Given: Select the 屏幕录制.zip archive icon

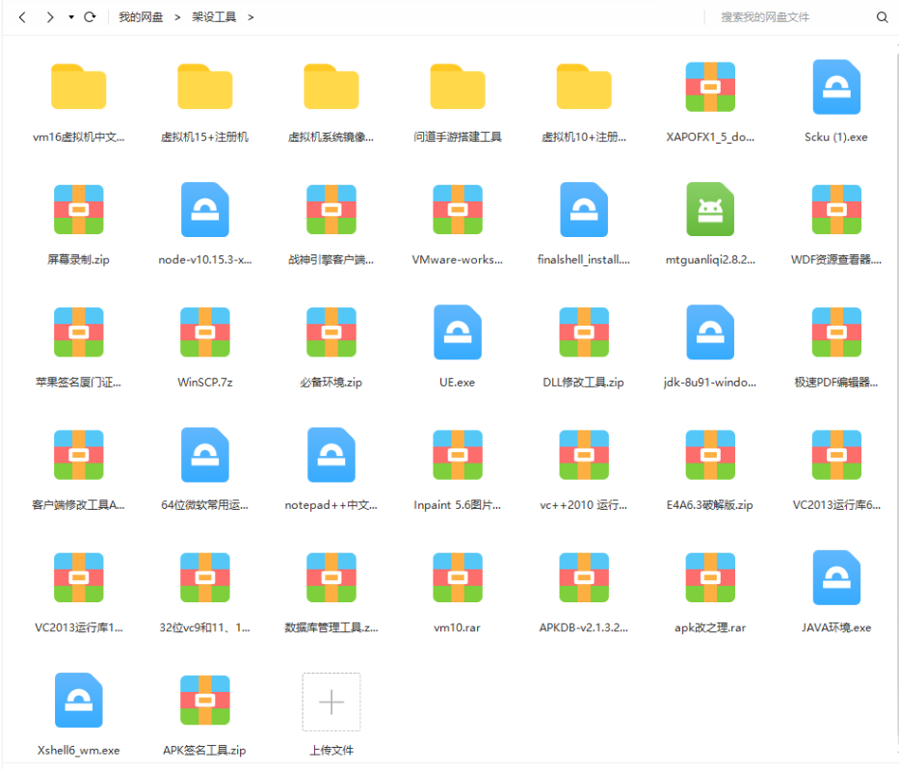Looking at the screenshot, I should click(79, 209).
